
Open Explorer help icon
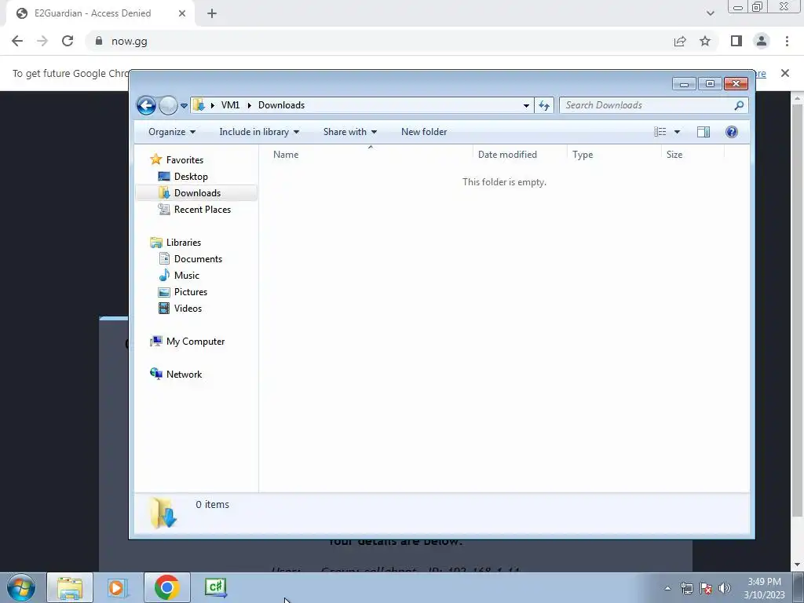(x=732, y=132)
